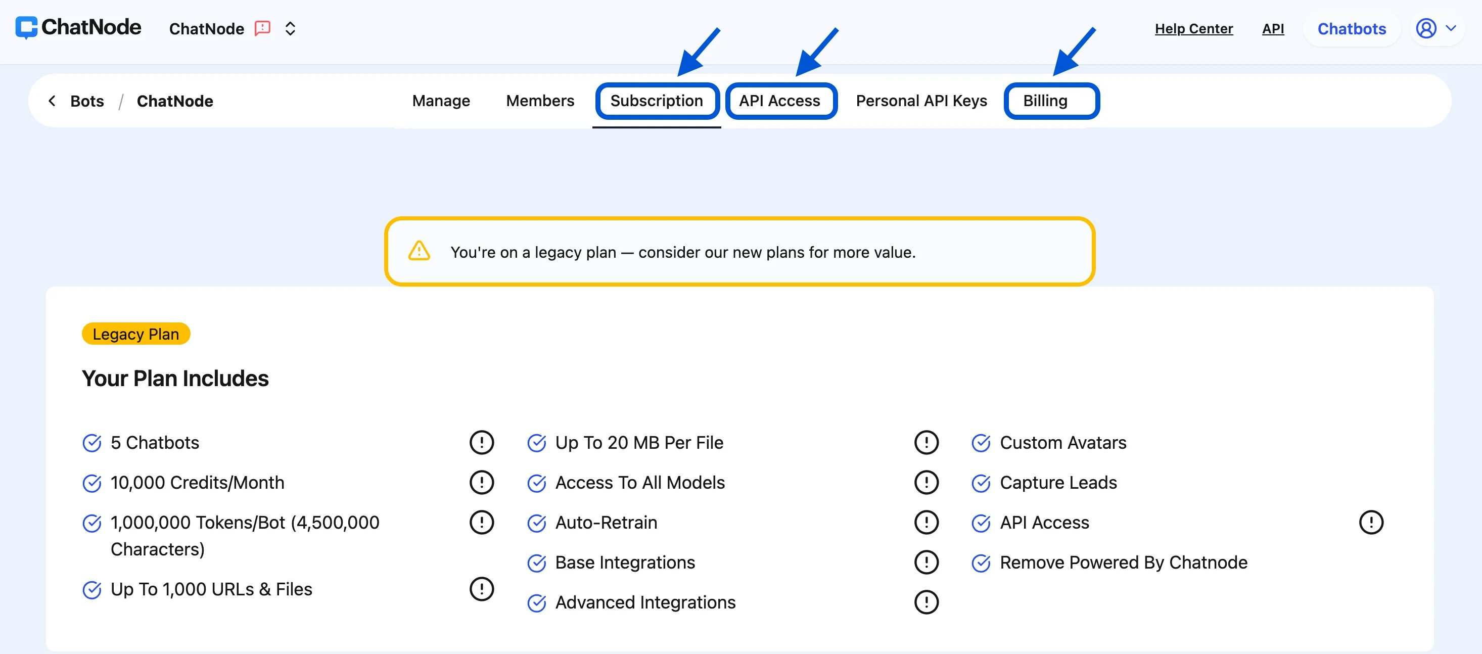Click the check icon beside Base Integrations
This screenshot has width=1482, height=654.
click(x=537, y=563)
